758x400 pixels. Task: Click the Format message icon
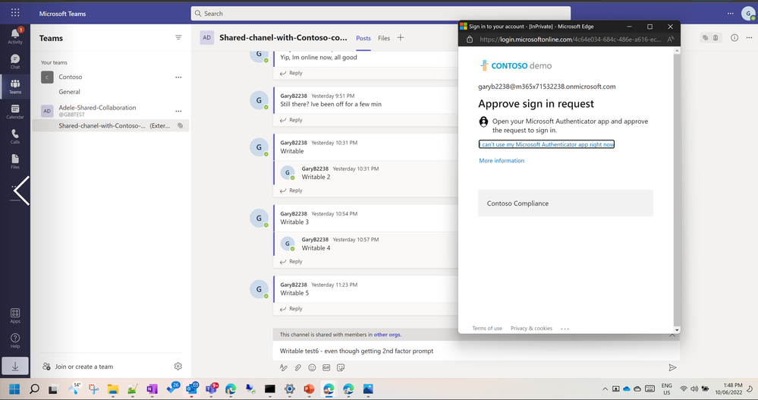pos(284,367)
